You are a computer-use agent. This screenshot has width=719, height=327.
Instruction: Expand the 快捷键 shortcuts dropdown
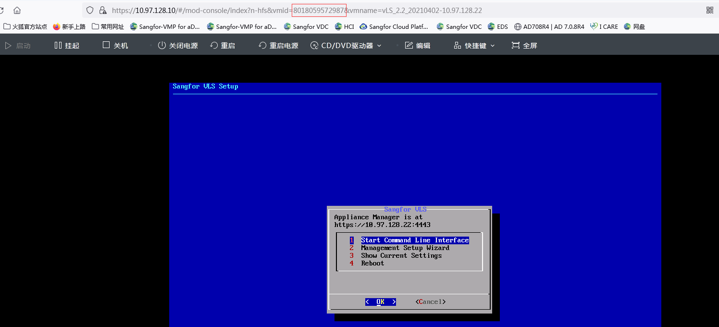[x=474, y=45]
